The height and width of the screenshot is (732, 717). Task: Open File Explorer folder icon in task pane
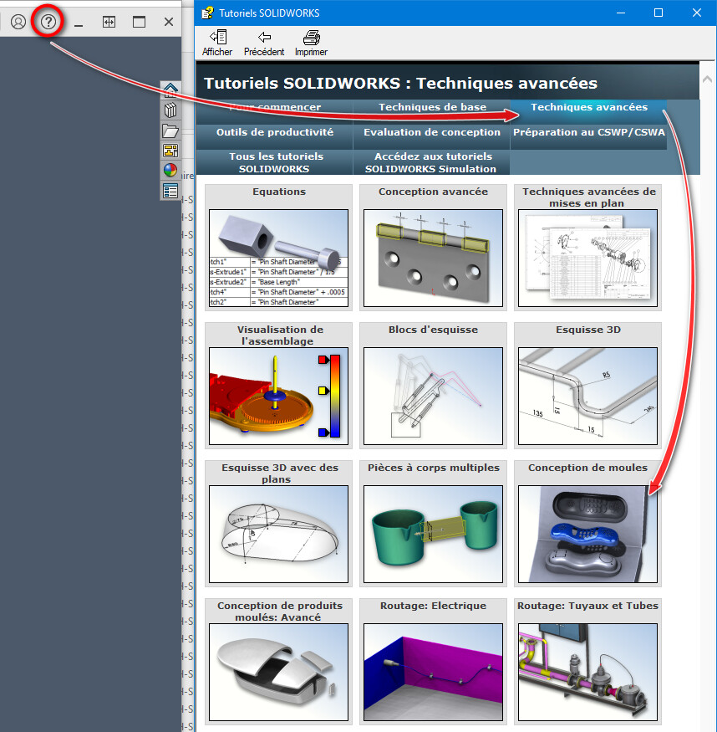tap(170, 131)
